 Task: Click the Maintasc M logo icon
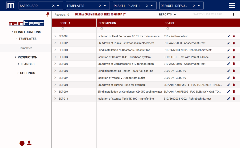pos(11,6)
